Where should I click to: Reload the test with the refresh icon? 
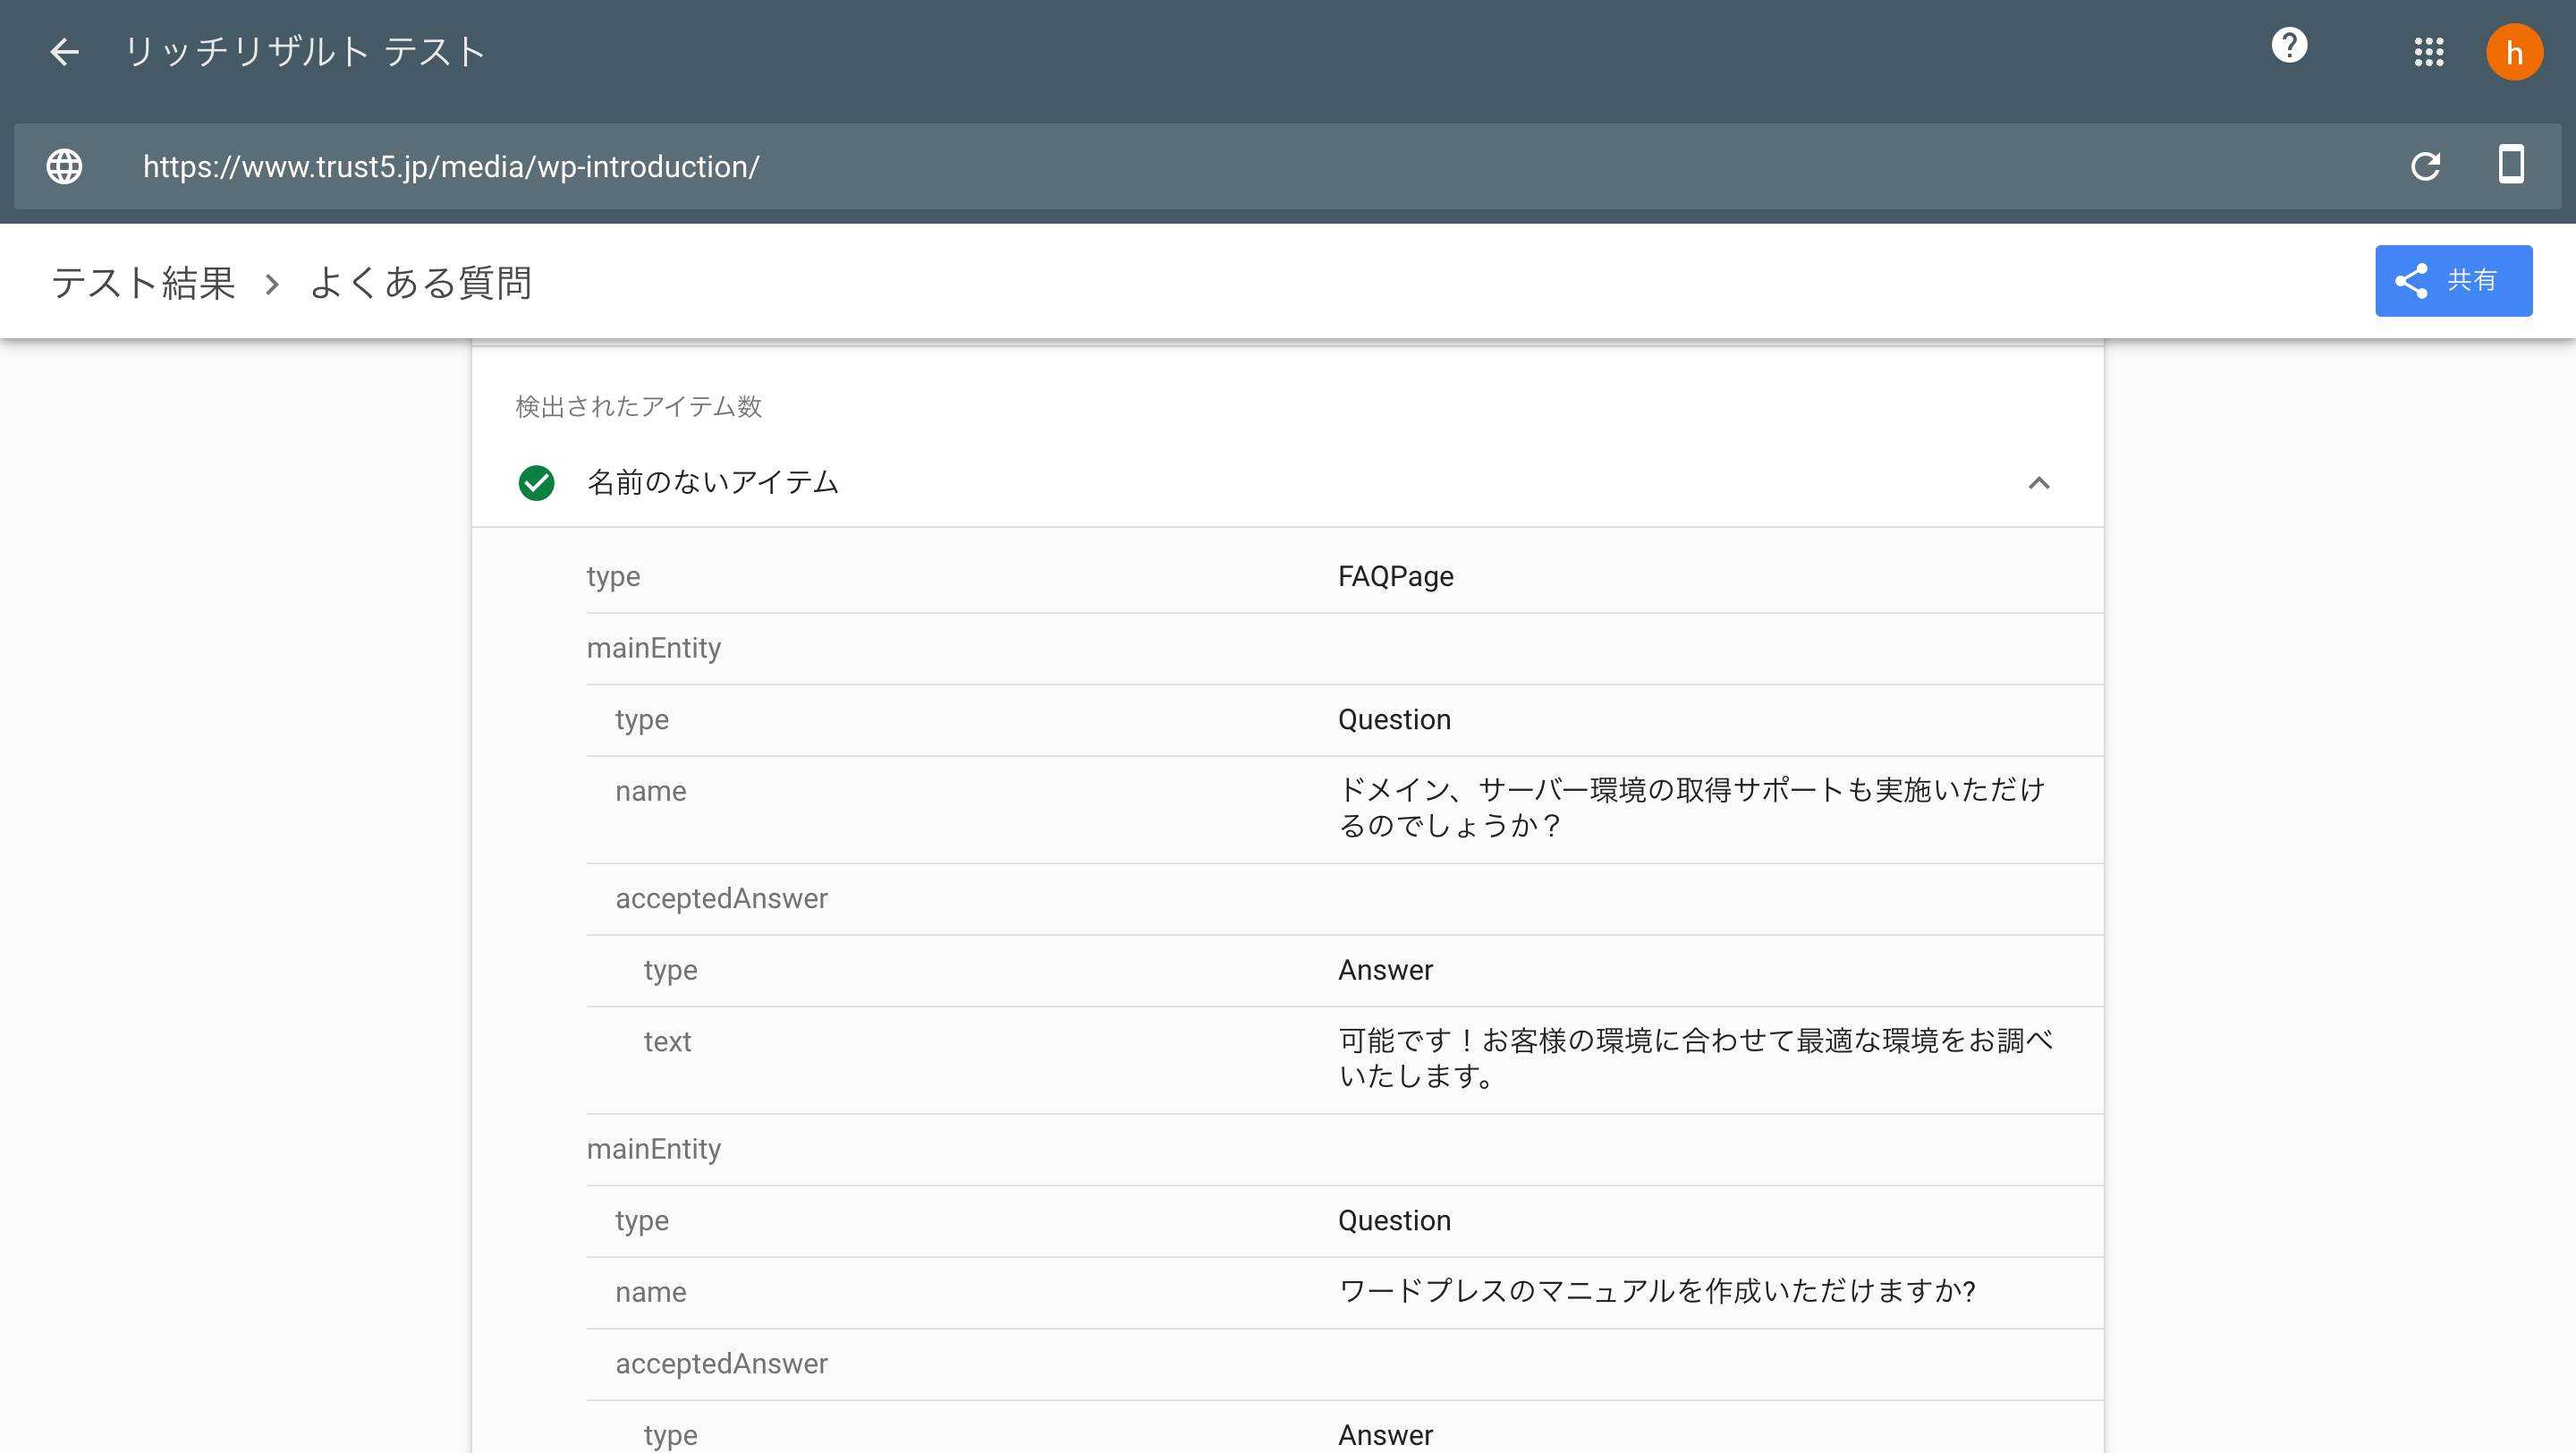[2425, 166]
